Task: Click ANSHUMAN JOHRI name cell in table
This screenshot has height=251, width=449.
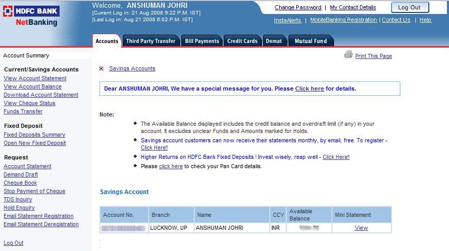Action: (x=231, y=228)
